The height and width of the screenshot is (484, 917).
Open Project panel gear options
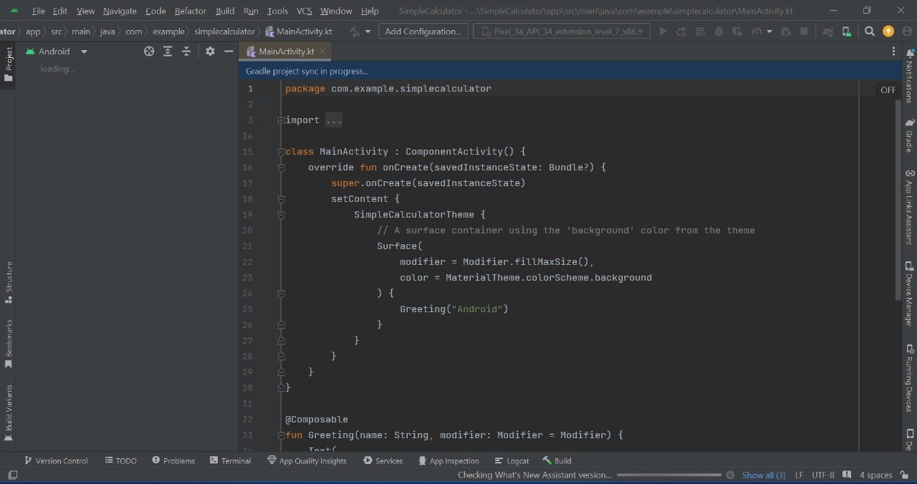pos(210,52)
